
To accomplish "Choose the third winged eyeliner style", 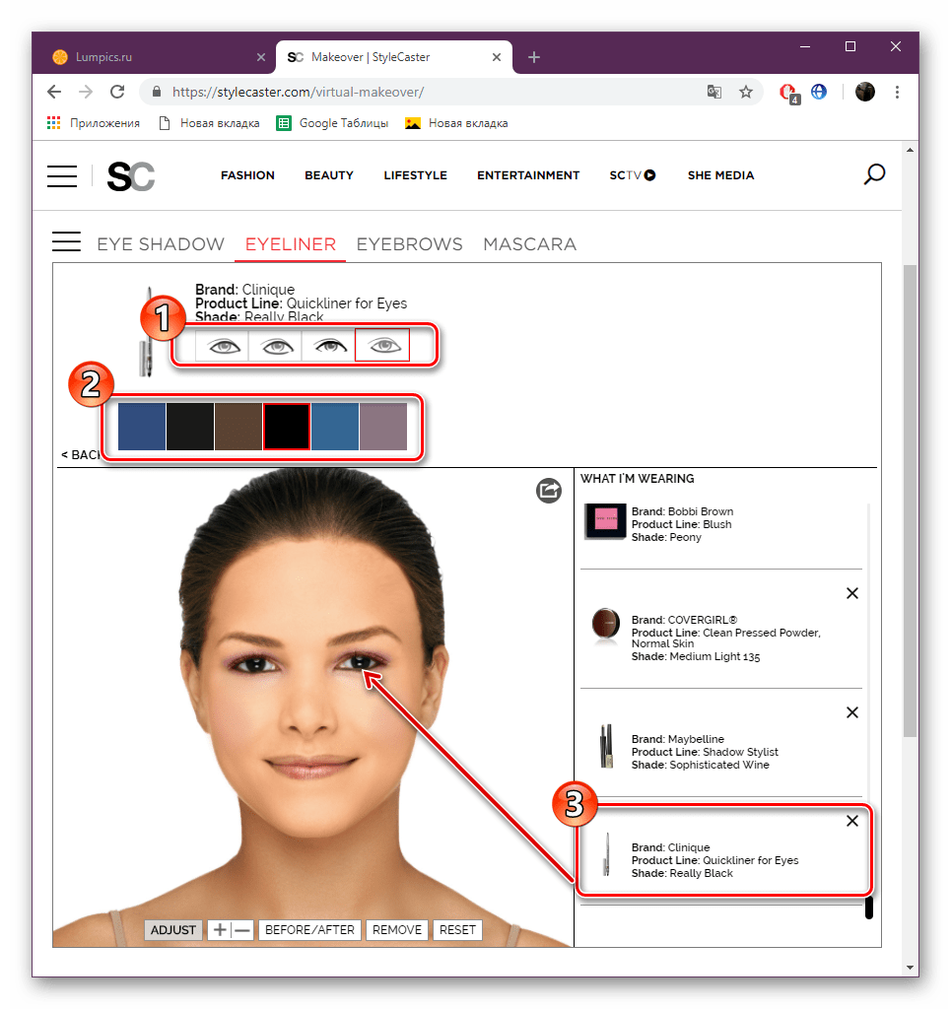I will pyautogui.click(x=329, y=346).
